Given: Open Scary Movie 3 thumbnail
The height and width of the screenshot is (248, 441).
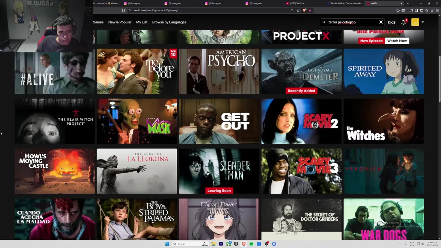Looking at the screenshot, I should tap(301, 171).
